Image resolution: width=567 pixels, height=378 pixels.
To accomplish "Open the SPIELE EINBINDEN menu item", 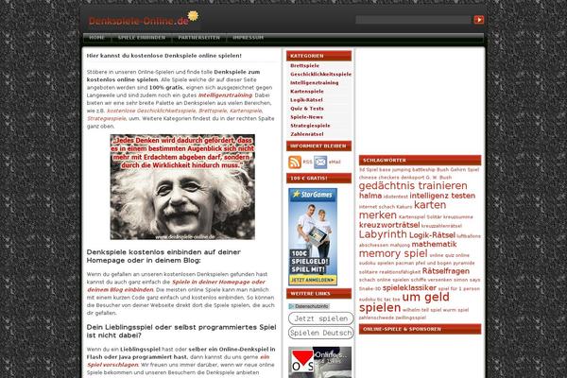I will click(142, 37).
